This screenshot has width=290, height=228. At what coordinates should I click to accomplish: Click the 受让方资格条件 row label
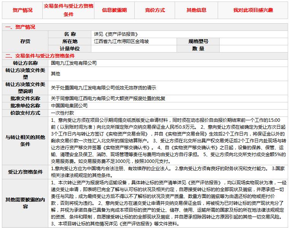click(25, 172)
